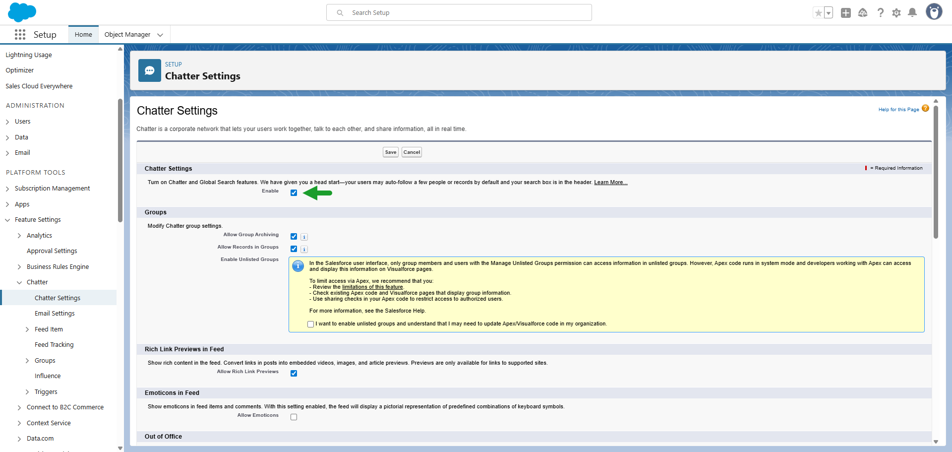This screenshot has height=452, width=952.
Task: Open Optimizer in the sidebar
Action: [20, 70]
